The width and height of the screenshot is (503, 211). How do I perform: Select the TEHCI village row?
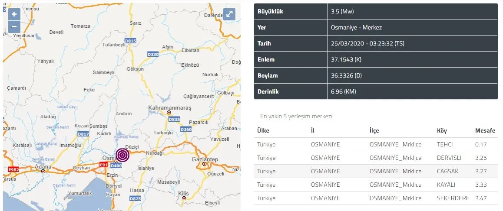coord(375,145)
